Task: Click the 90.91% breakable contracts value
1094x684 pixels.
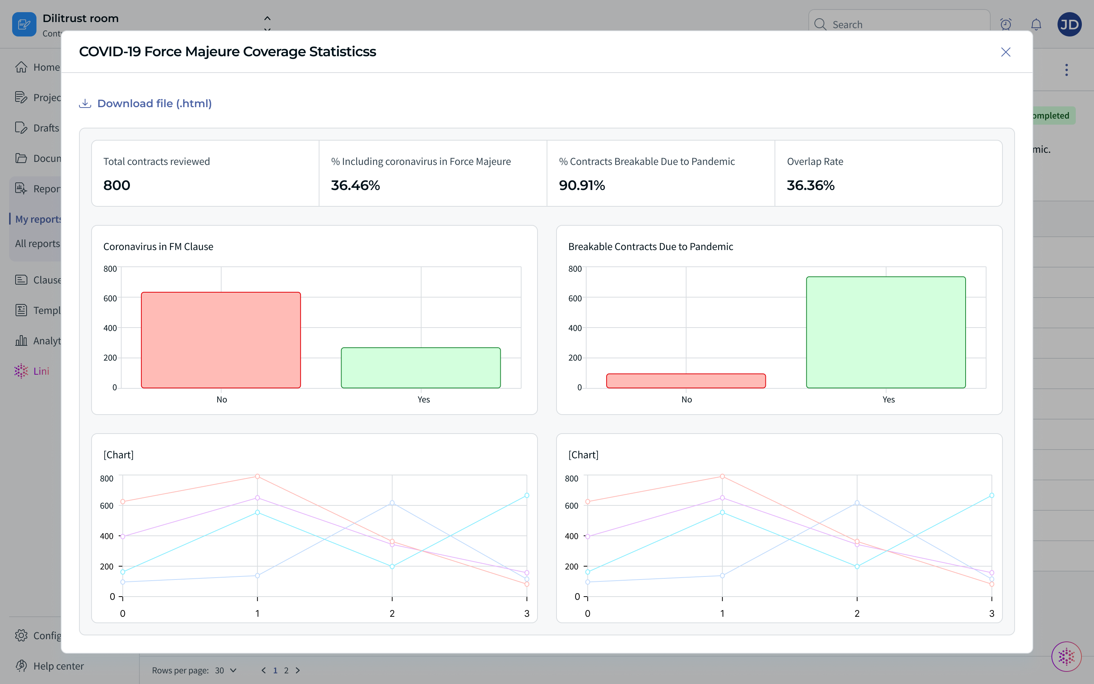Action: pos(582,185)
